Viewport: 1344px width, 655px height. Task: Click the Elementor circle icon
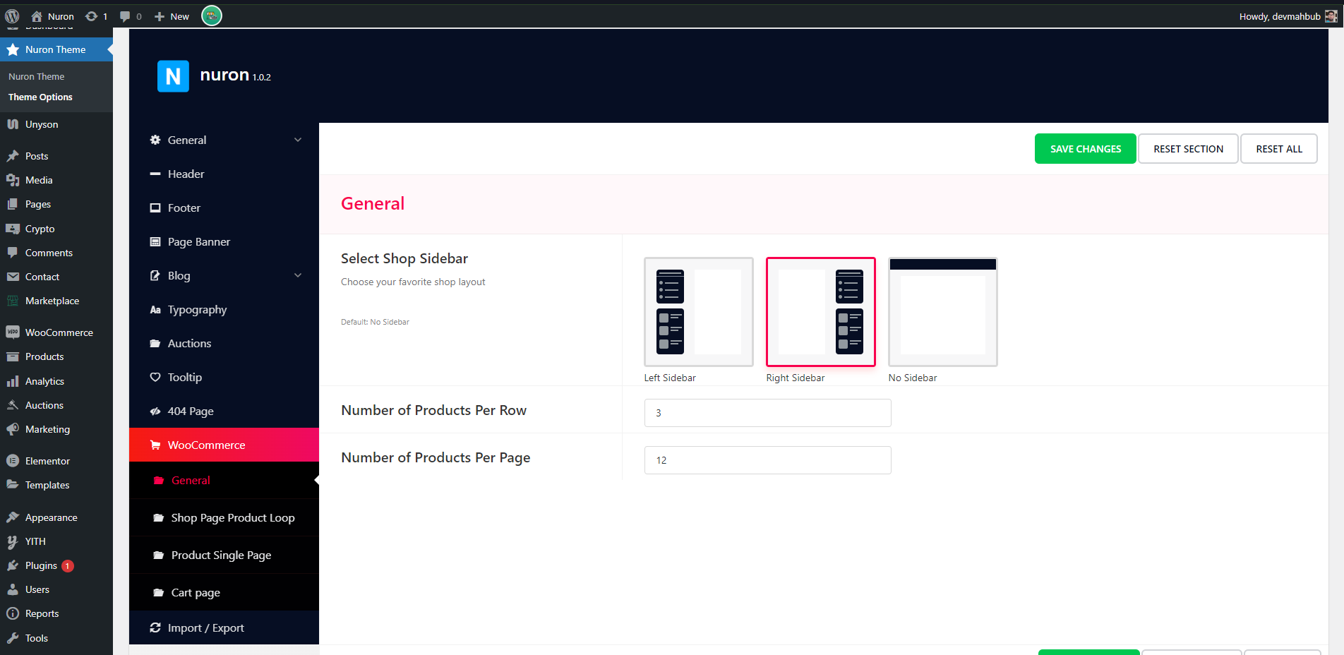(13, 461)
